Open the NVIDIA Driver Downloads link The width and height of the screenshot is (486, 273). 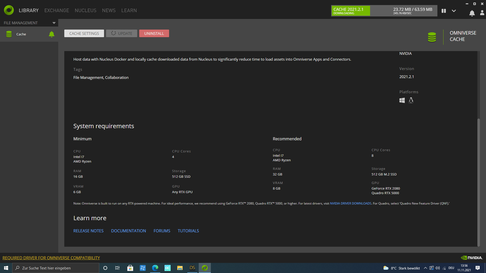point(350,203)
